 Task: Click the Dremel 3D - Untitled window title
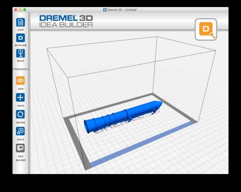pyautogui.click(x=120, y=10)
